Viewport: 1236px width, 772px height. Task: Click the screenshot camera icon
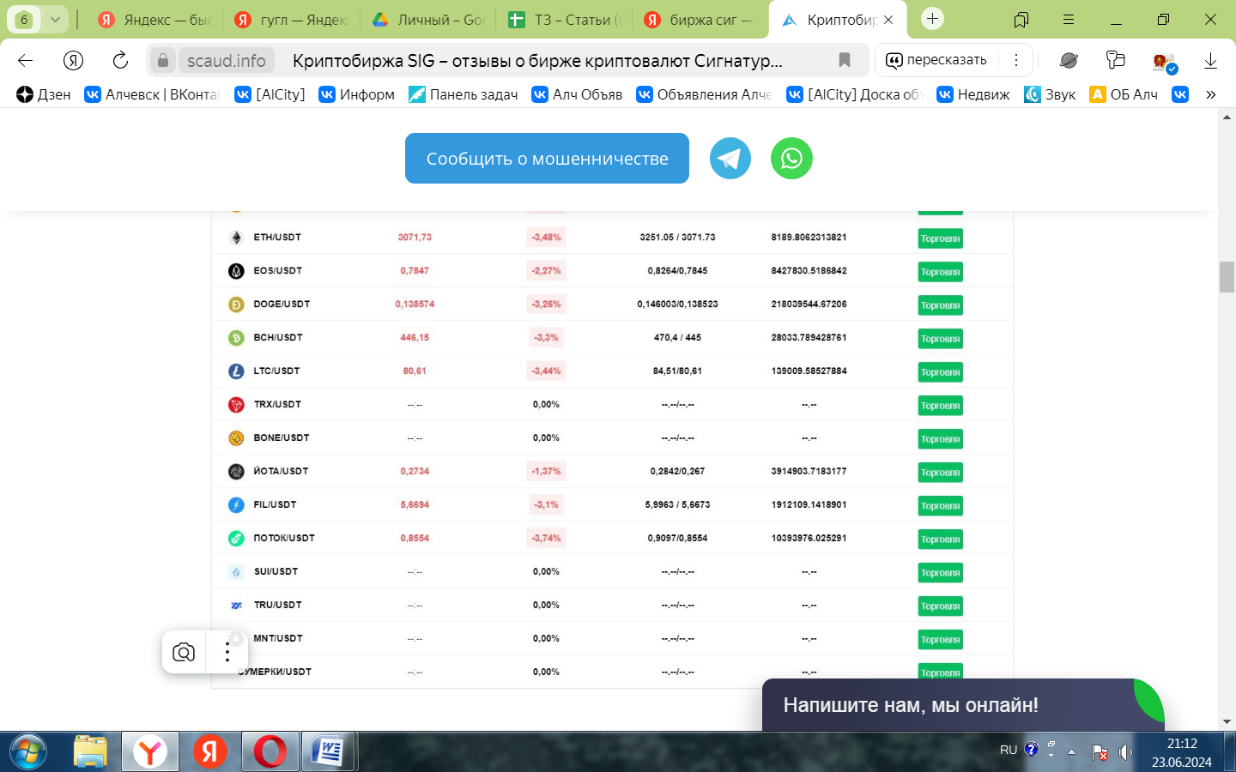tap(184, 652)
